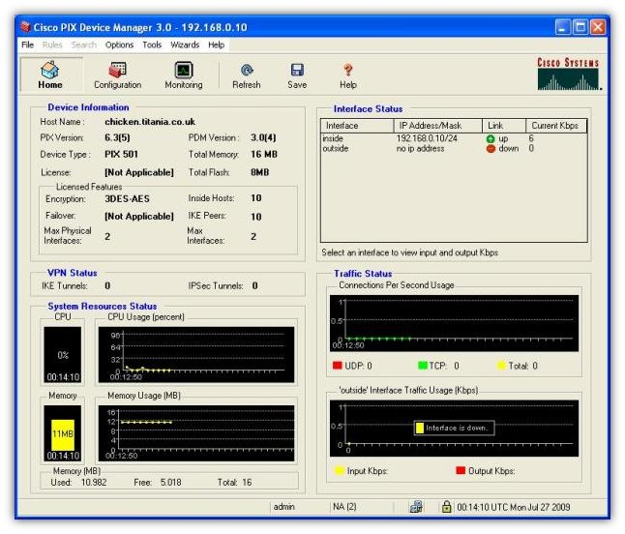This screenshot has height=534, width=625.
Task: Click the green link-up icon for inside
Action: [491, 138]
